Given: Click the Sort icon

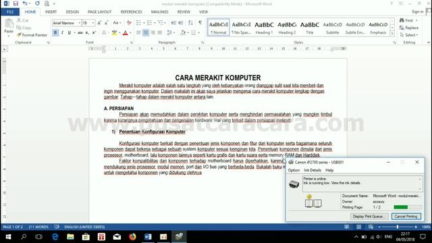Looking at the screenshot, I should [x=190, y=22].
